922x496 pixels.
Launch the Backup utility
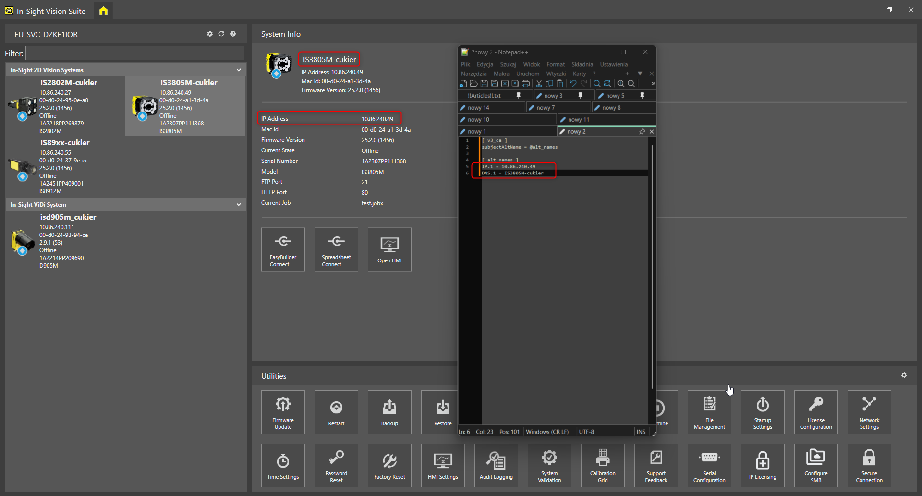389,412
